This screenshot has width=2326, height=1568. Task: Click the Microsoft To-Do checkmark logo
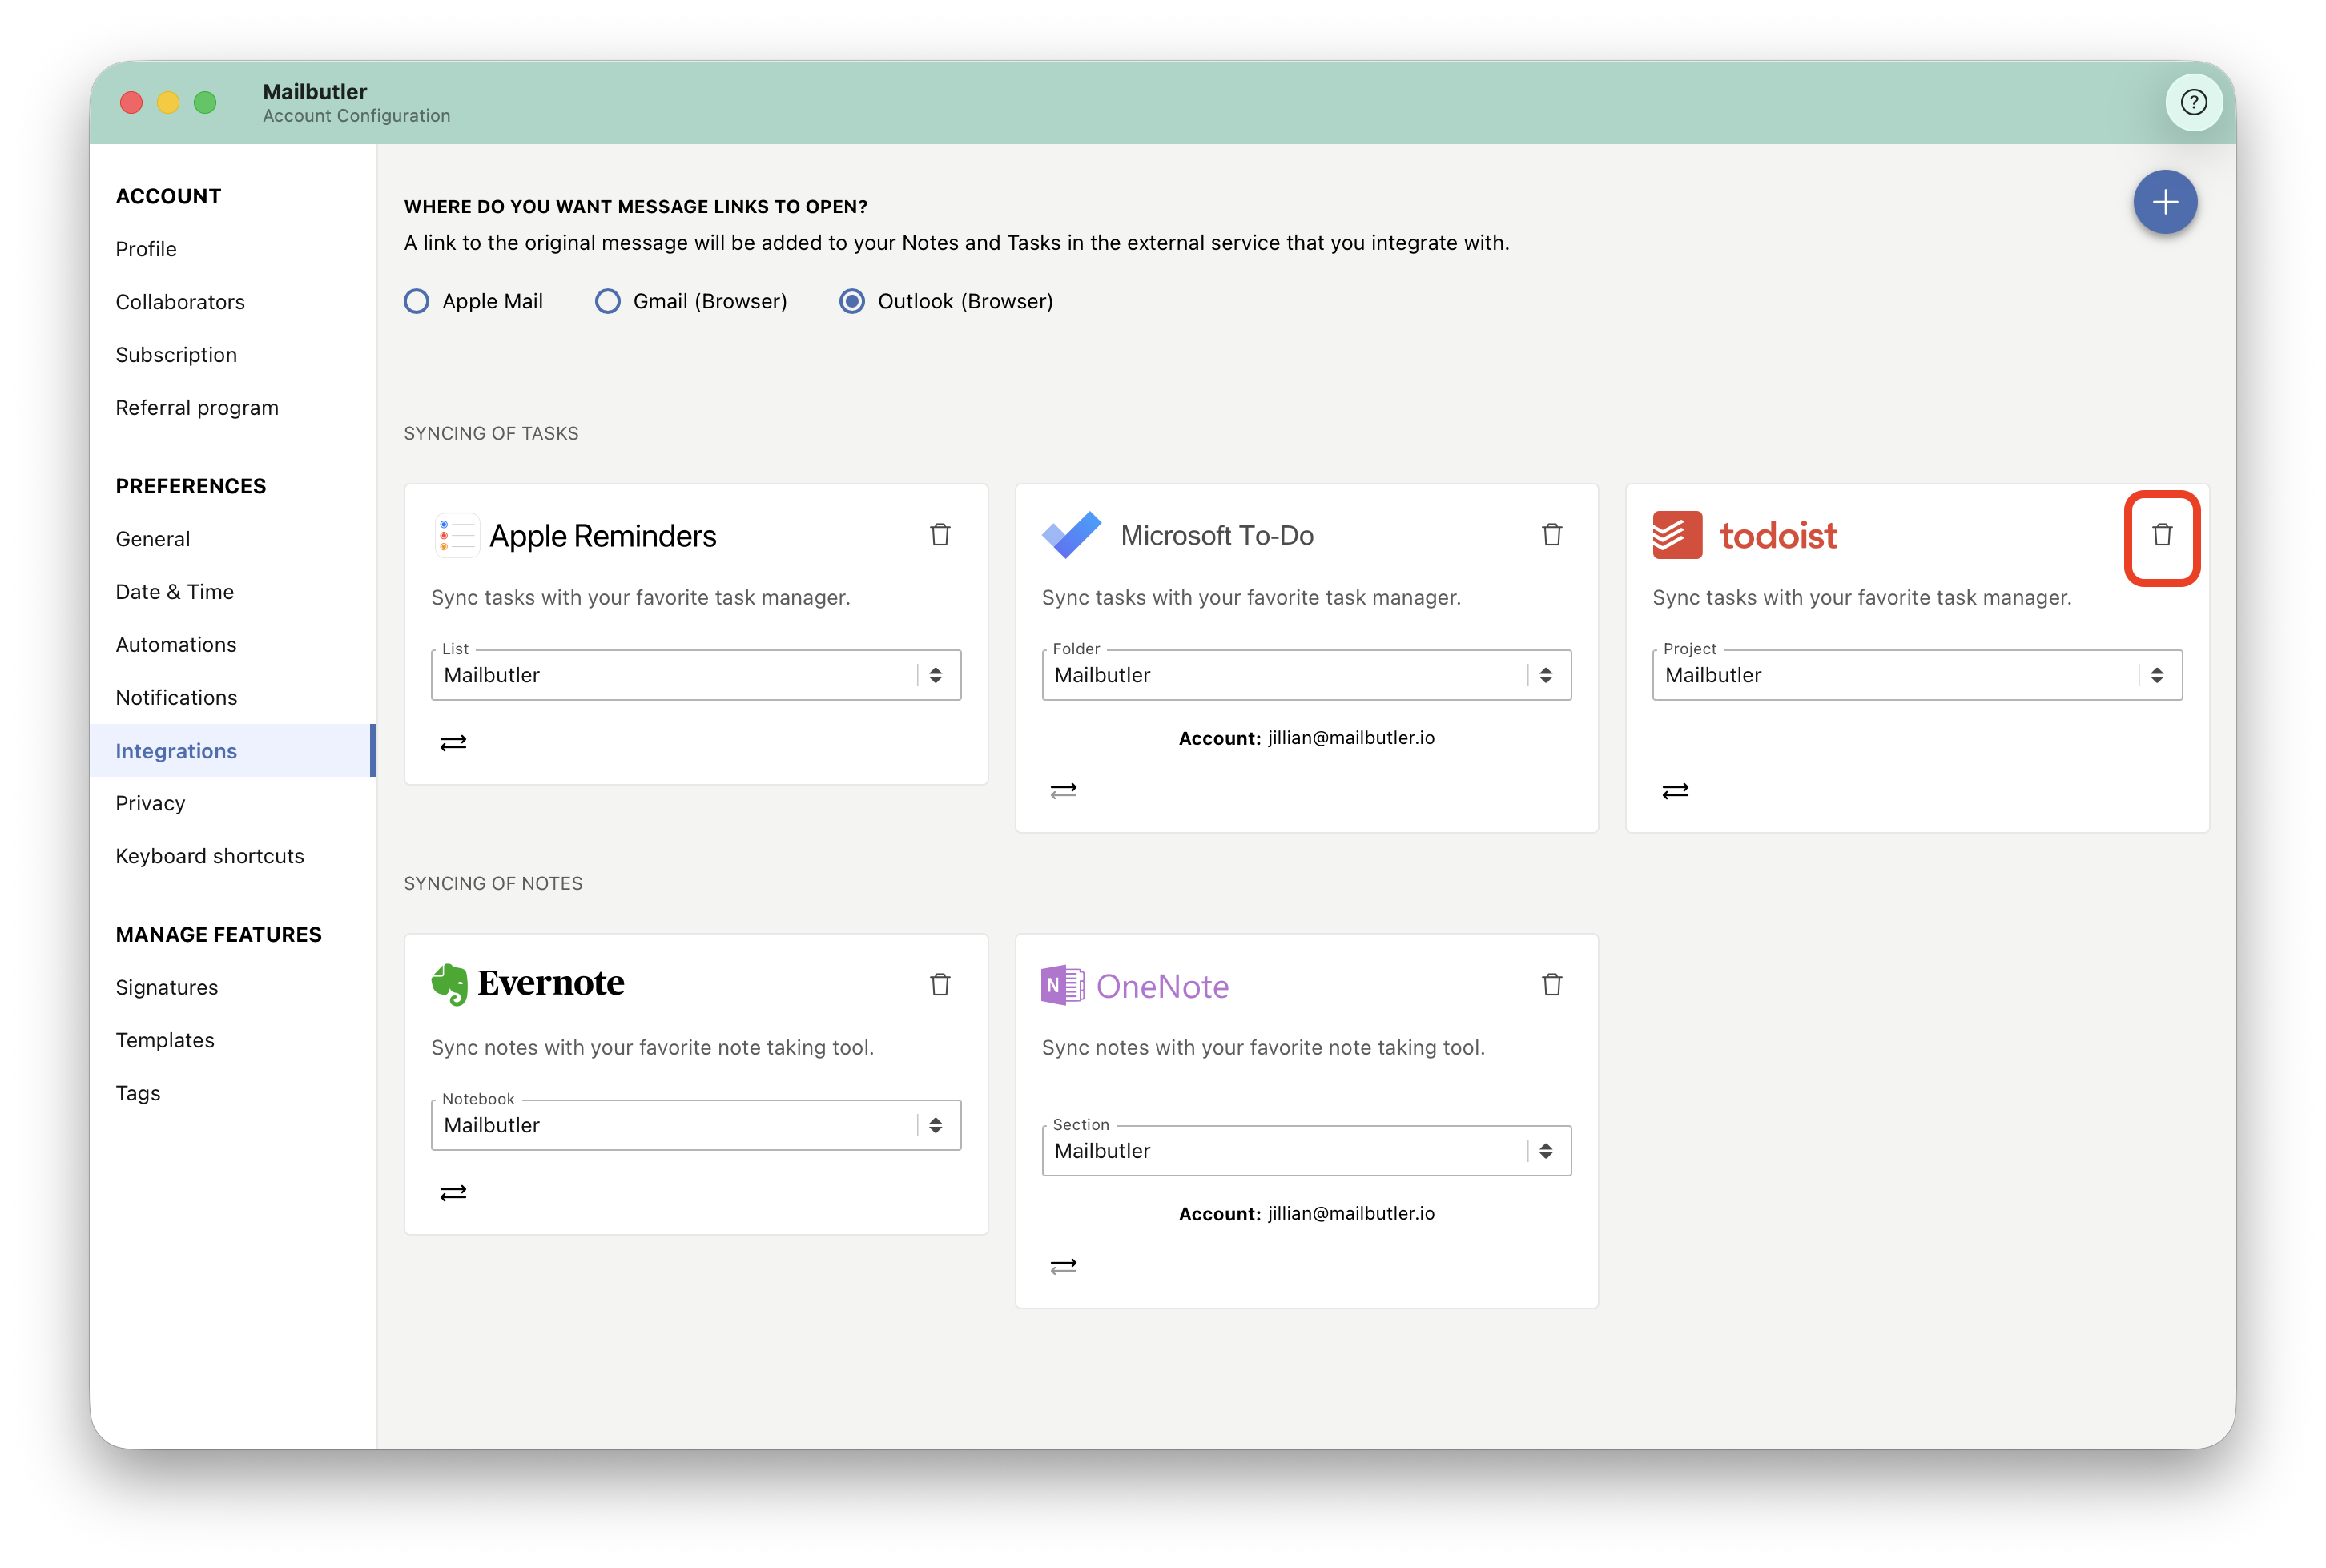tap(1071, 535)
